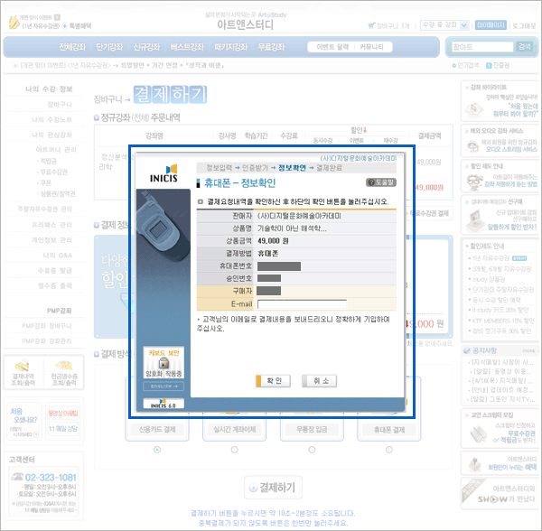Screen dimensions: 542x531
Task: Open 개인정보 관리 sidebar link
Action: tap(51, 240)
